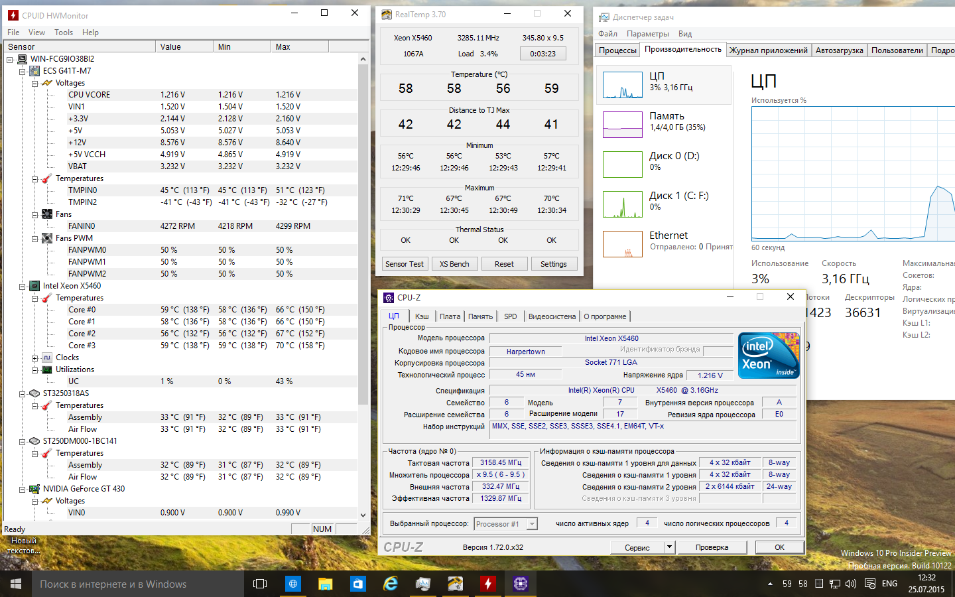The width and height of the screenshot is (955, 597).
Task: Launch Internet Explorer from the taskbar
Action: [x=390, y=584]
